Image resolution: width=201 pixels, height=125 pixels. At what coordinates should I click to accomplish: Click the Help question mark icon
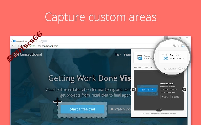click(180, 69)
